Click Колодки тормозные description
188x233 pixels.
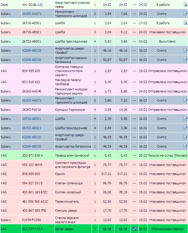[70, 110]
